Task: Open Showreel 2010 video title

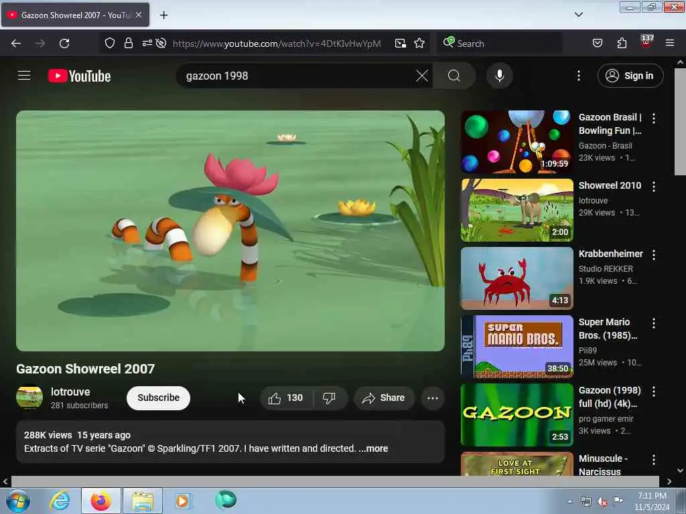Action: click(x=610, y=185)
